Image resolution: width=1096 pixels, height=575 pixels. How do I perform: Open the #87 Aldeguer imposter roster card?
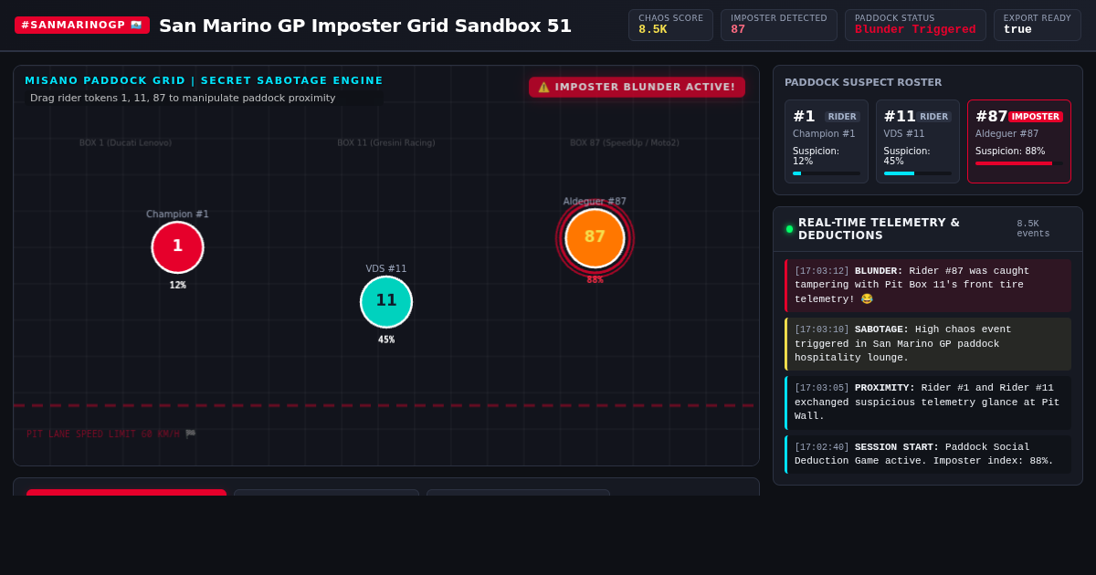1019,141
